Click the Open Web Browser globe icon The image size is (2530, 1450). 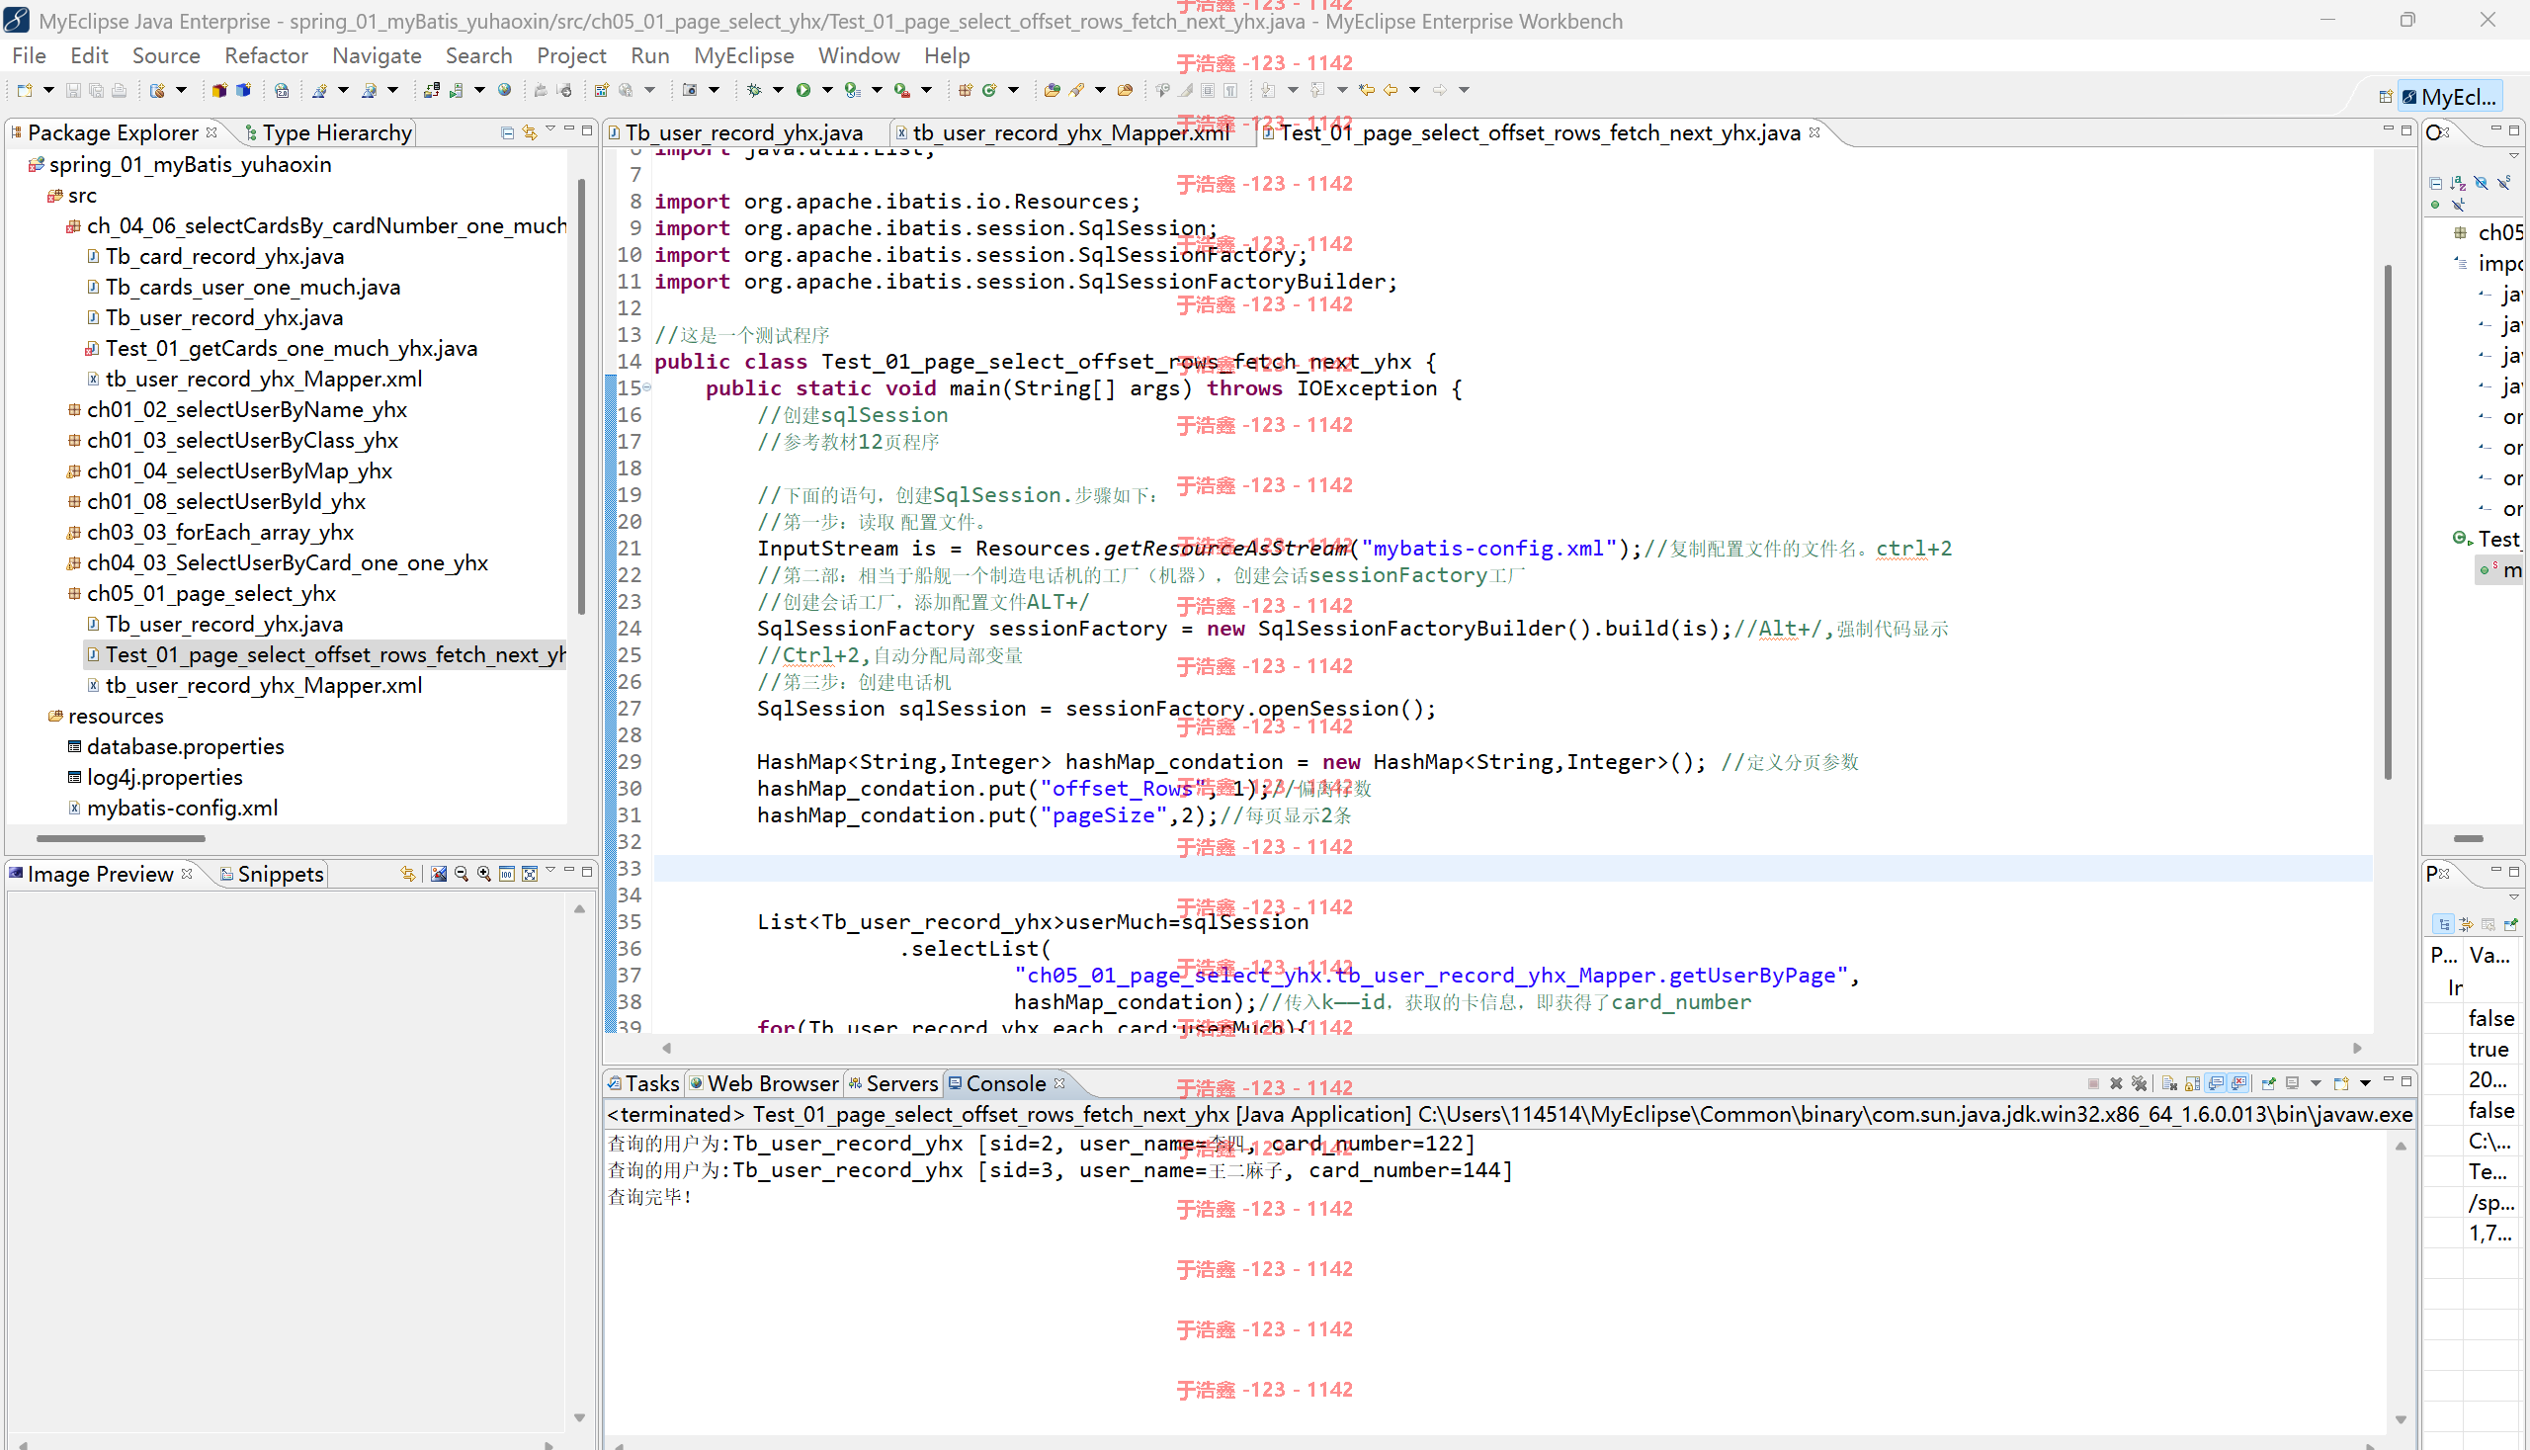[x=505, y=90]
